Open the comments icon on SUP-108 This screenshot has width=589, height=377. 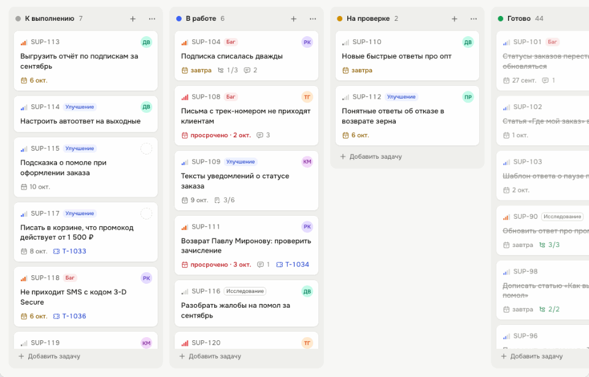coord(260,135)
